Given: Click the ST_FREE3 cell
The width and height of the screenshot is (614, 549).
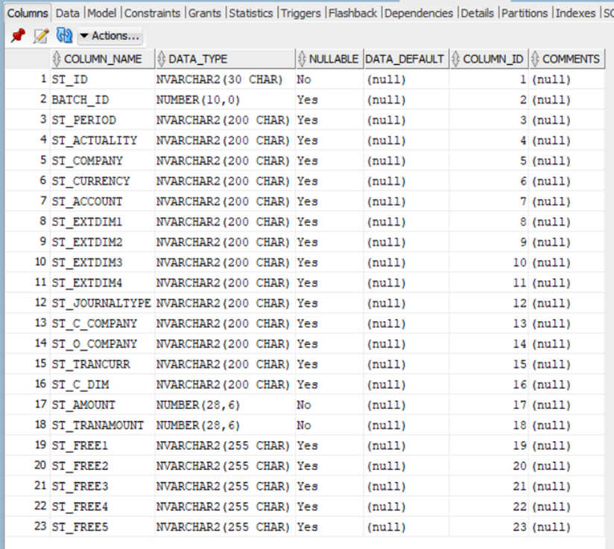Looking at the screenshot, I should (x=103, y=486).
